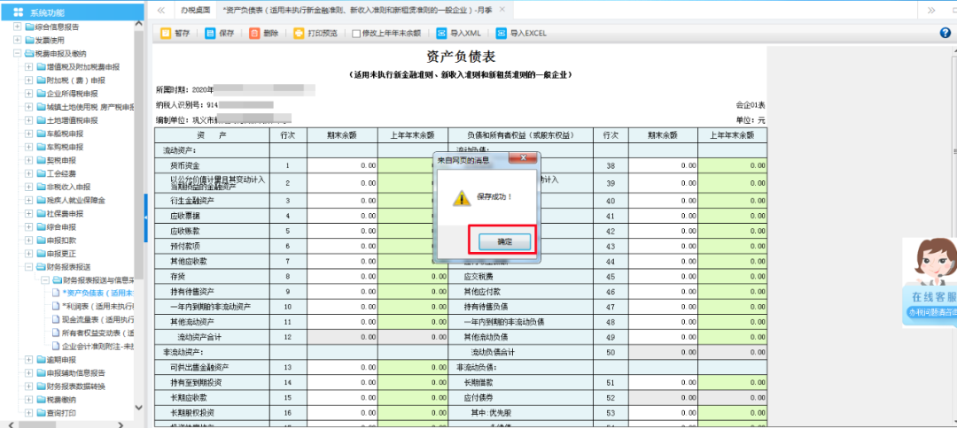Expand the 企业所得税申报 tree node

click(x=28, y=93)
